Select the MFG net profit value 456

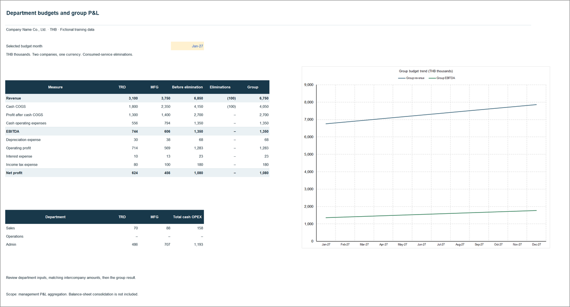point(167,173)
